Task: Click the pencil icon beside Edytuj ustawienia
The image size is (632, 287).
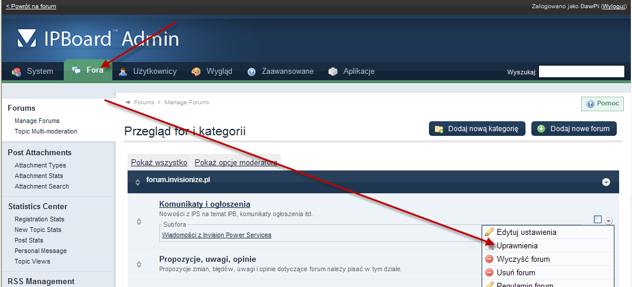Action: [x=489, y=232]
